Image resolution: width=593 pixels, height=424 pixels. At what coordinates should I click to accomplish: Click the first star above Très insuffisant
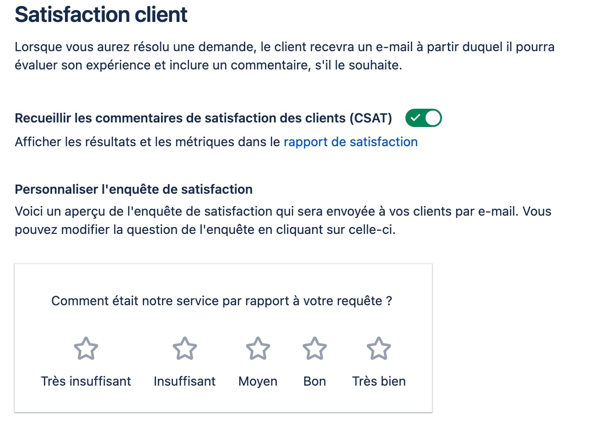pyautogui.click(x=86, y=349)
